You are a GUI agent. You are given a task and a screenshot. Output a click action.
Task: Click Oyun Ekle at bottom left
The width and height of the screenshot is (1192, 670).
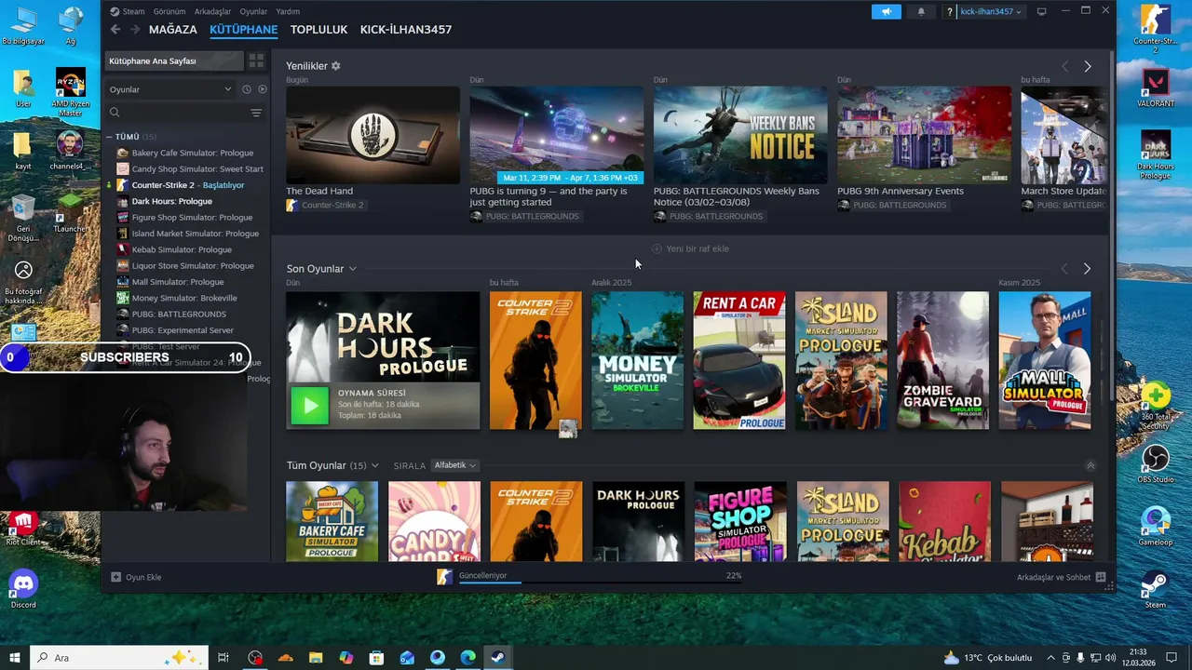(x=136, y=577)
